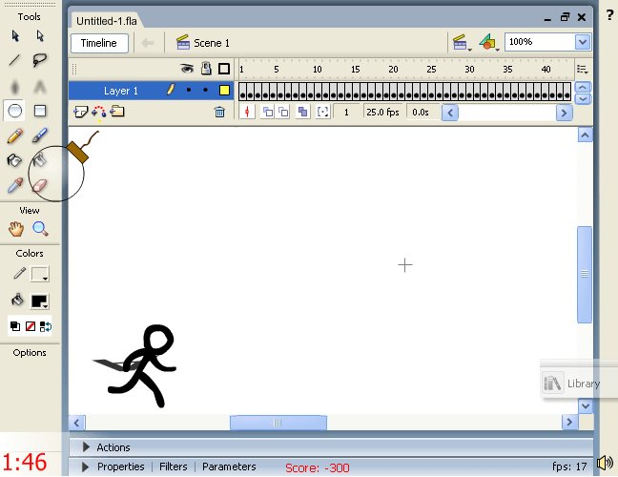Image resolution: width=618 pixels, height=477 pixels.
Task: Click the Add Motion Guide icon
Action: (98, 113)
